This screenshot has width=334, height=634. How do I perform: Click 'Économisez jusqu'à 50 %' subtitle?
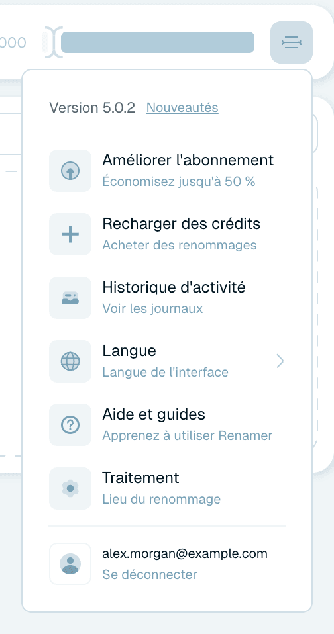point(179,181)
